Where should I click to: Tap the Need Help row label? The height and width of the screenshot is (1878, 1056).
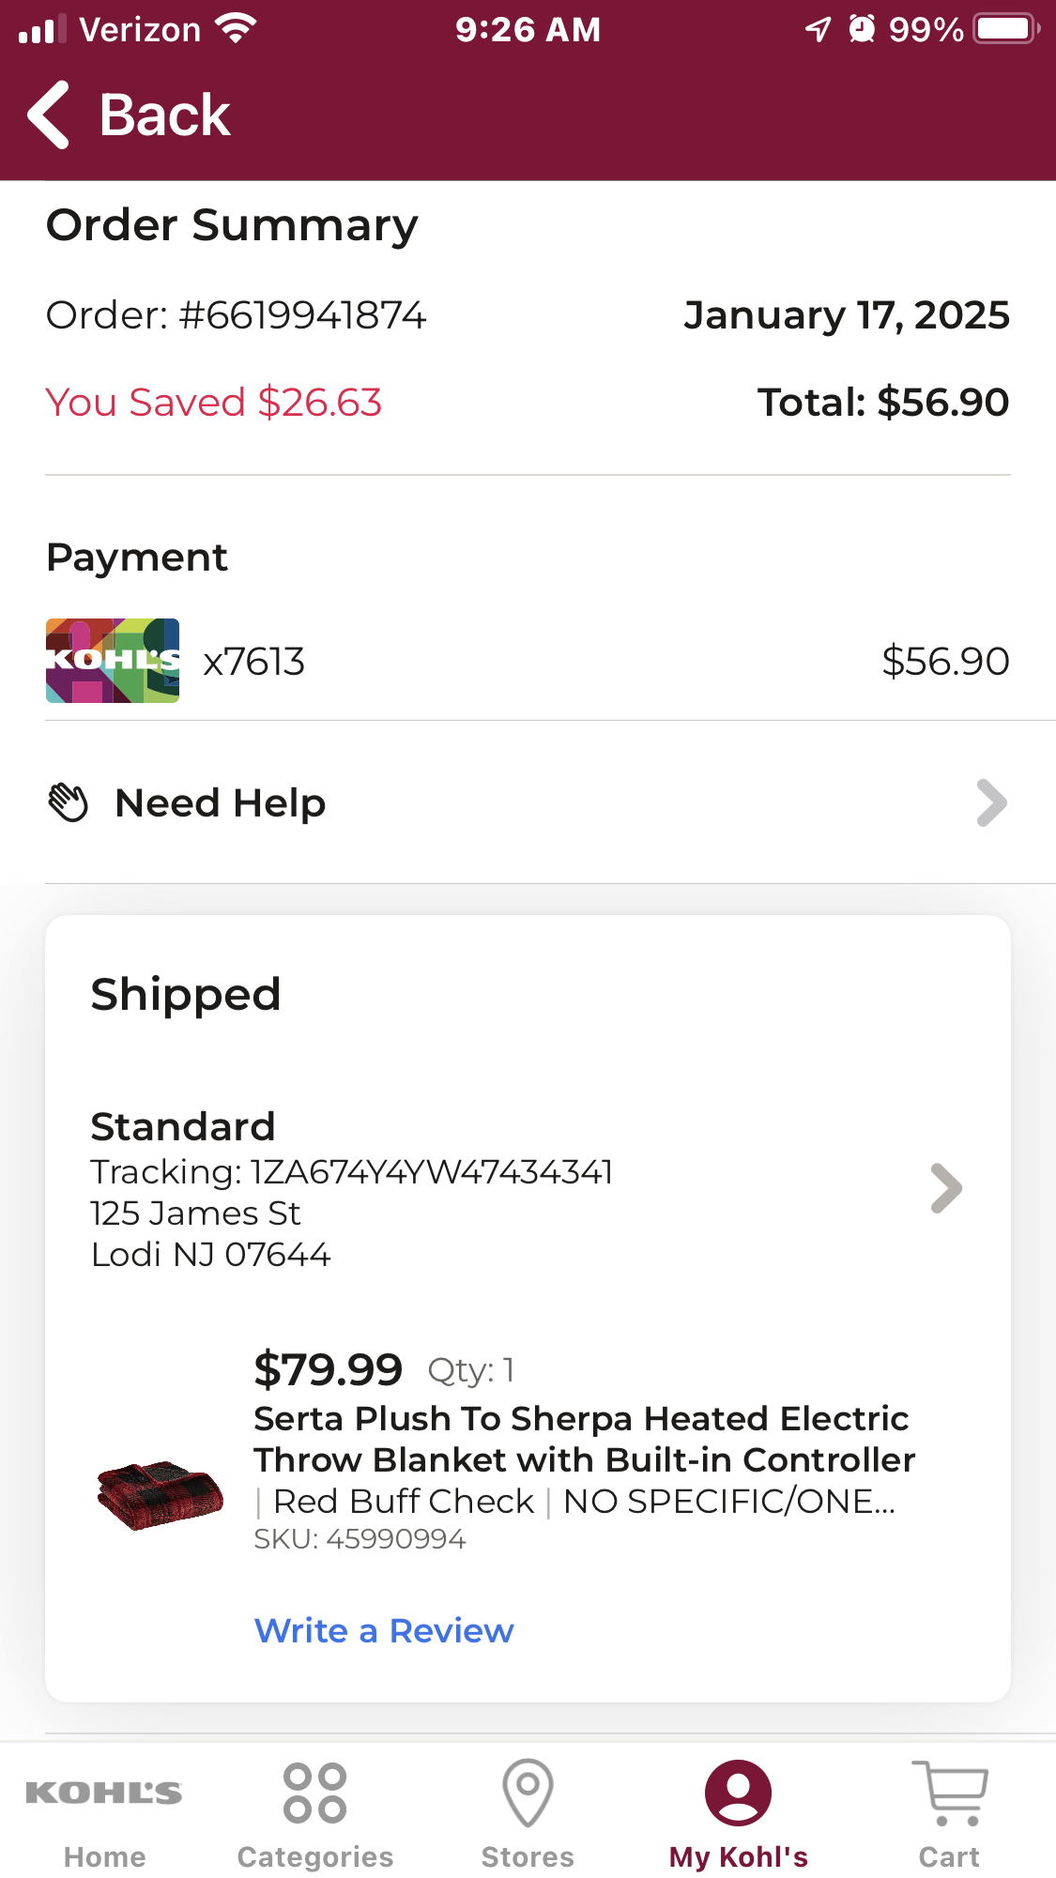click(x=221, y=803)
